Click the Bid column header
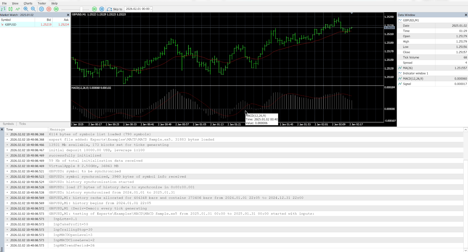 (x=44, y=20)
